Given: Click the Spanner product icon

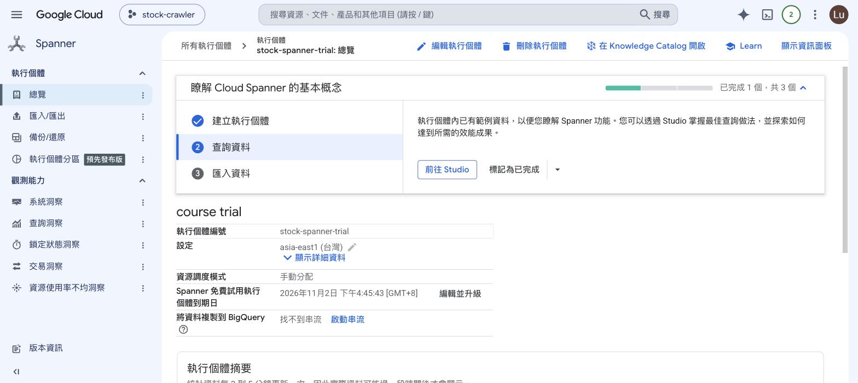Looking at the screenshot, I should tap(16, 44).
